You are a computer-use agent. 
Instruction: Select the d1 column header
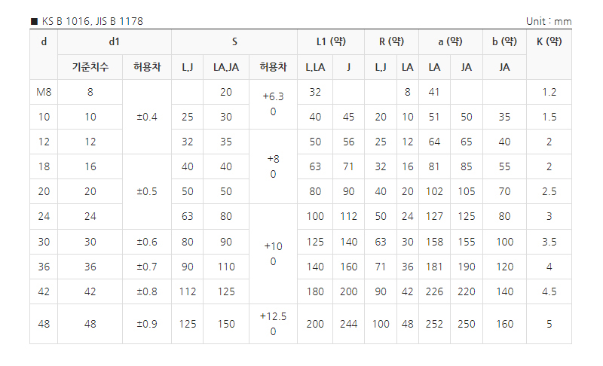tap(115, 41)
